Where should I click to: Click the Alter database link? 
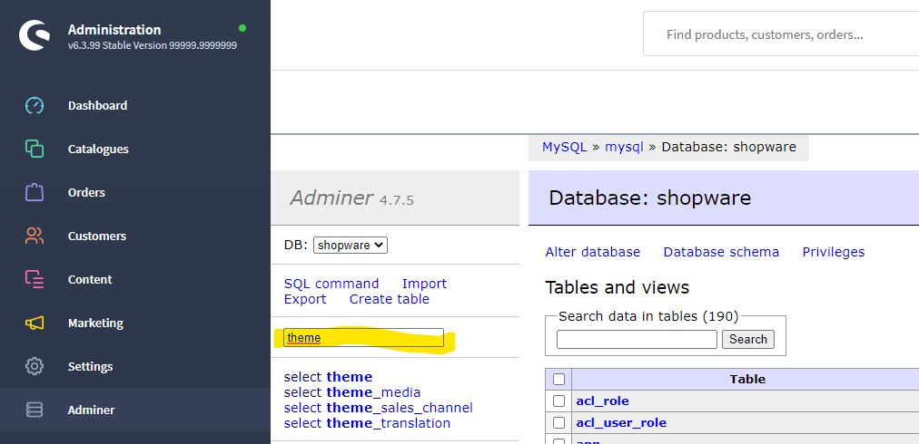tap(593, 252)
